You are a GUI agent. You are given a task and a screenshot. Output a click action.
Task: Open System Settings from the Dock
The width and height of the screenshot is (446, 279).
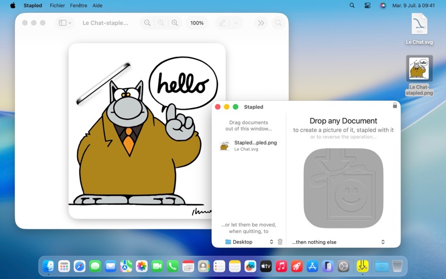click(343, 267)
